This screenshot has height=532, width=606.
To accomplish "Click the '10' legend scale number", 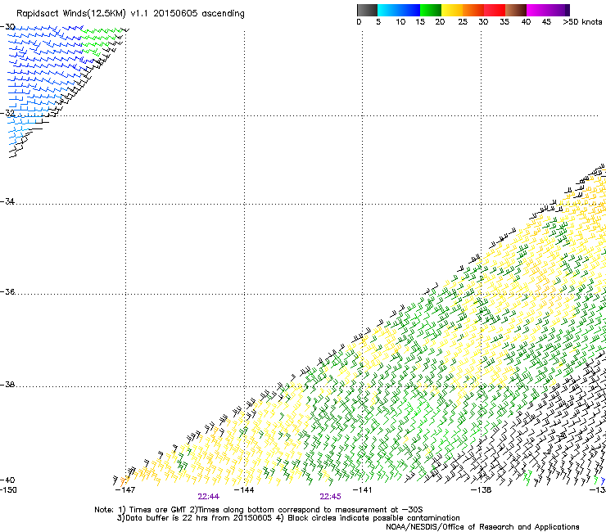I will [400, 22].
